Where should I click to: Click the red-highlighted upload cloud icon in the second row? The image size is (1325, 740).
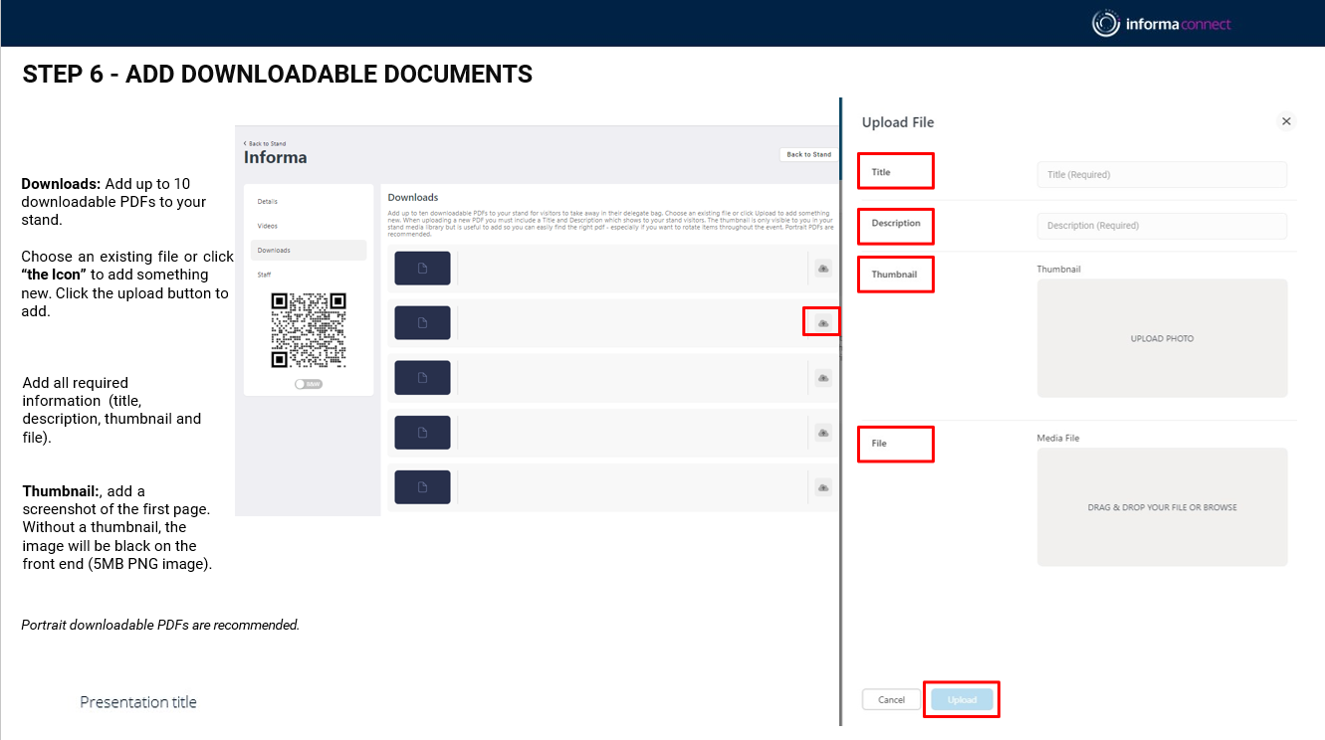pos(822,322)
